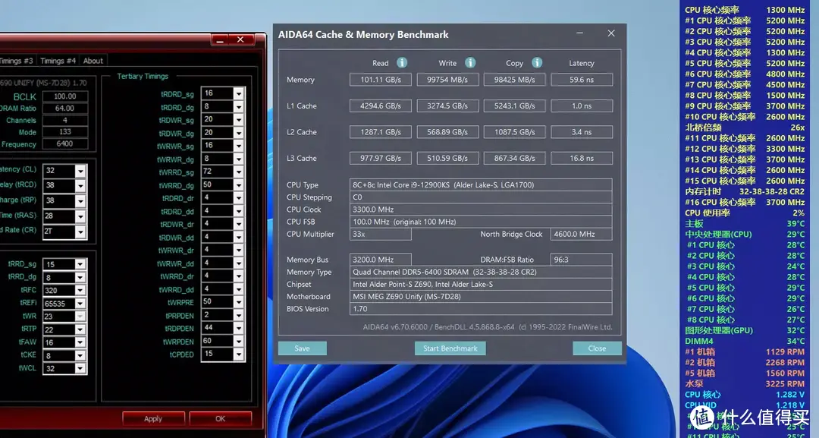The height and width of the screenshot is (438, 819).
Task: Open the tREFI dropdown showing 65535
Action: pos(80,304)
